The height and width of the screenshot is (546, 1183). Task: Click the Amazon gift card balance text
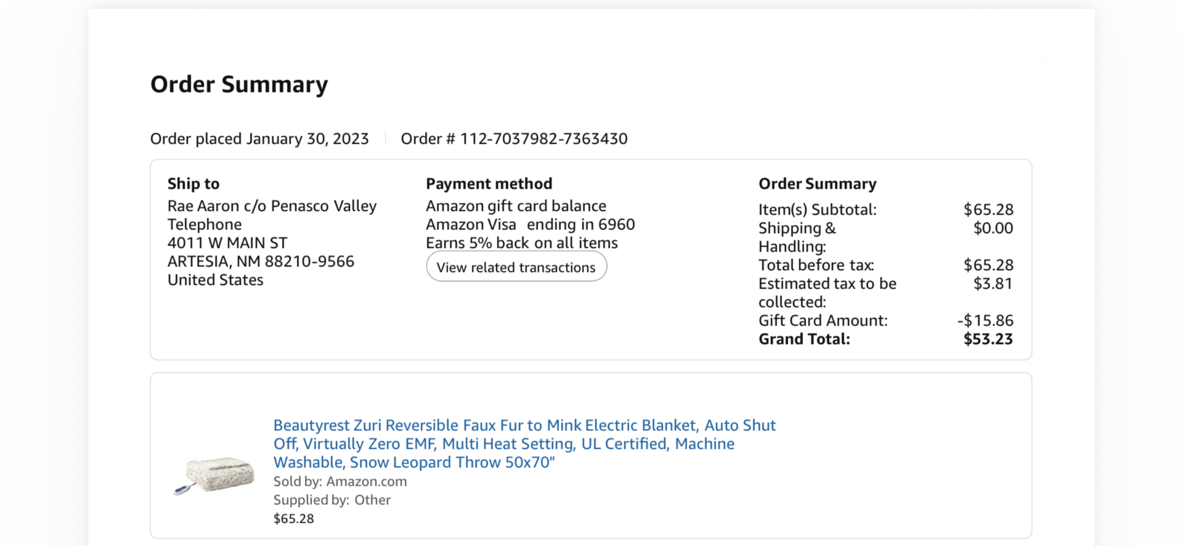[x=516, y=206]
